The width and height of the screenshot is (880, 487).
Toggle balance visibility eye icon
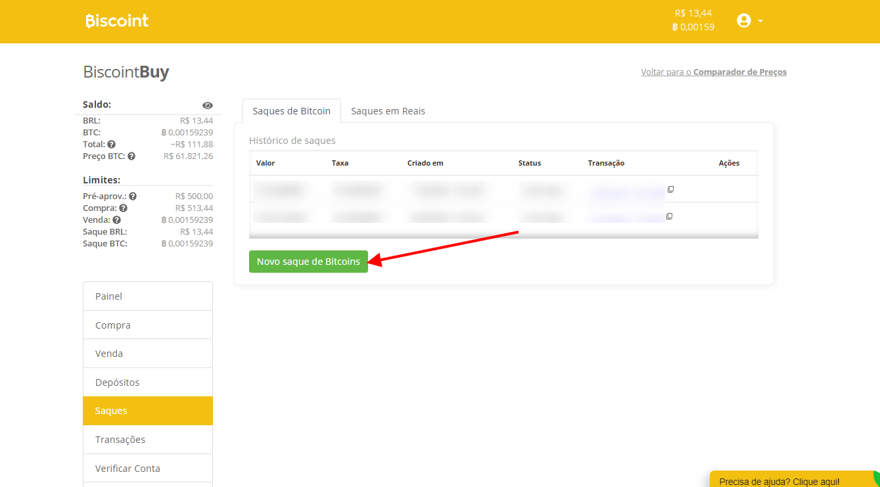(x=208, y=105)
